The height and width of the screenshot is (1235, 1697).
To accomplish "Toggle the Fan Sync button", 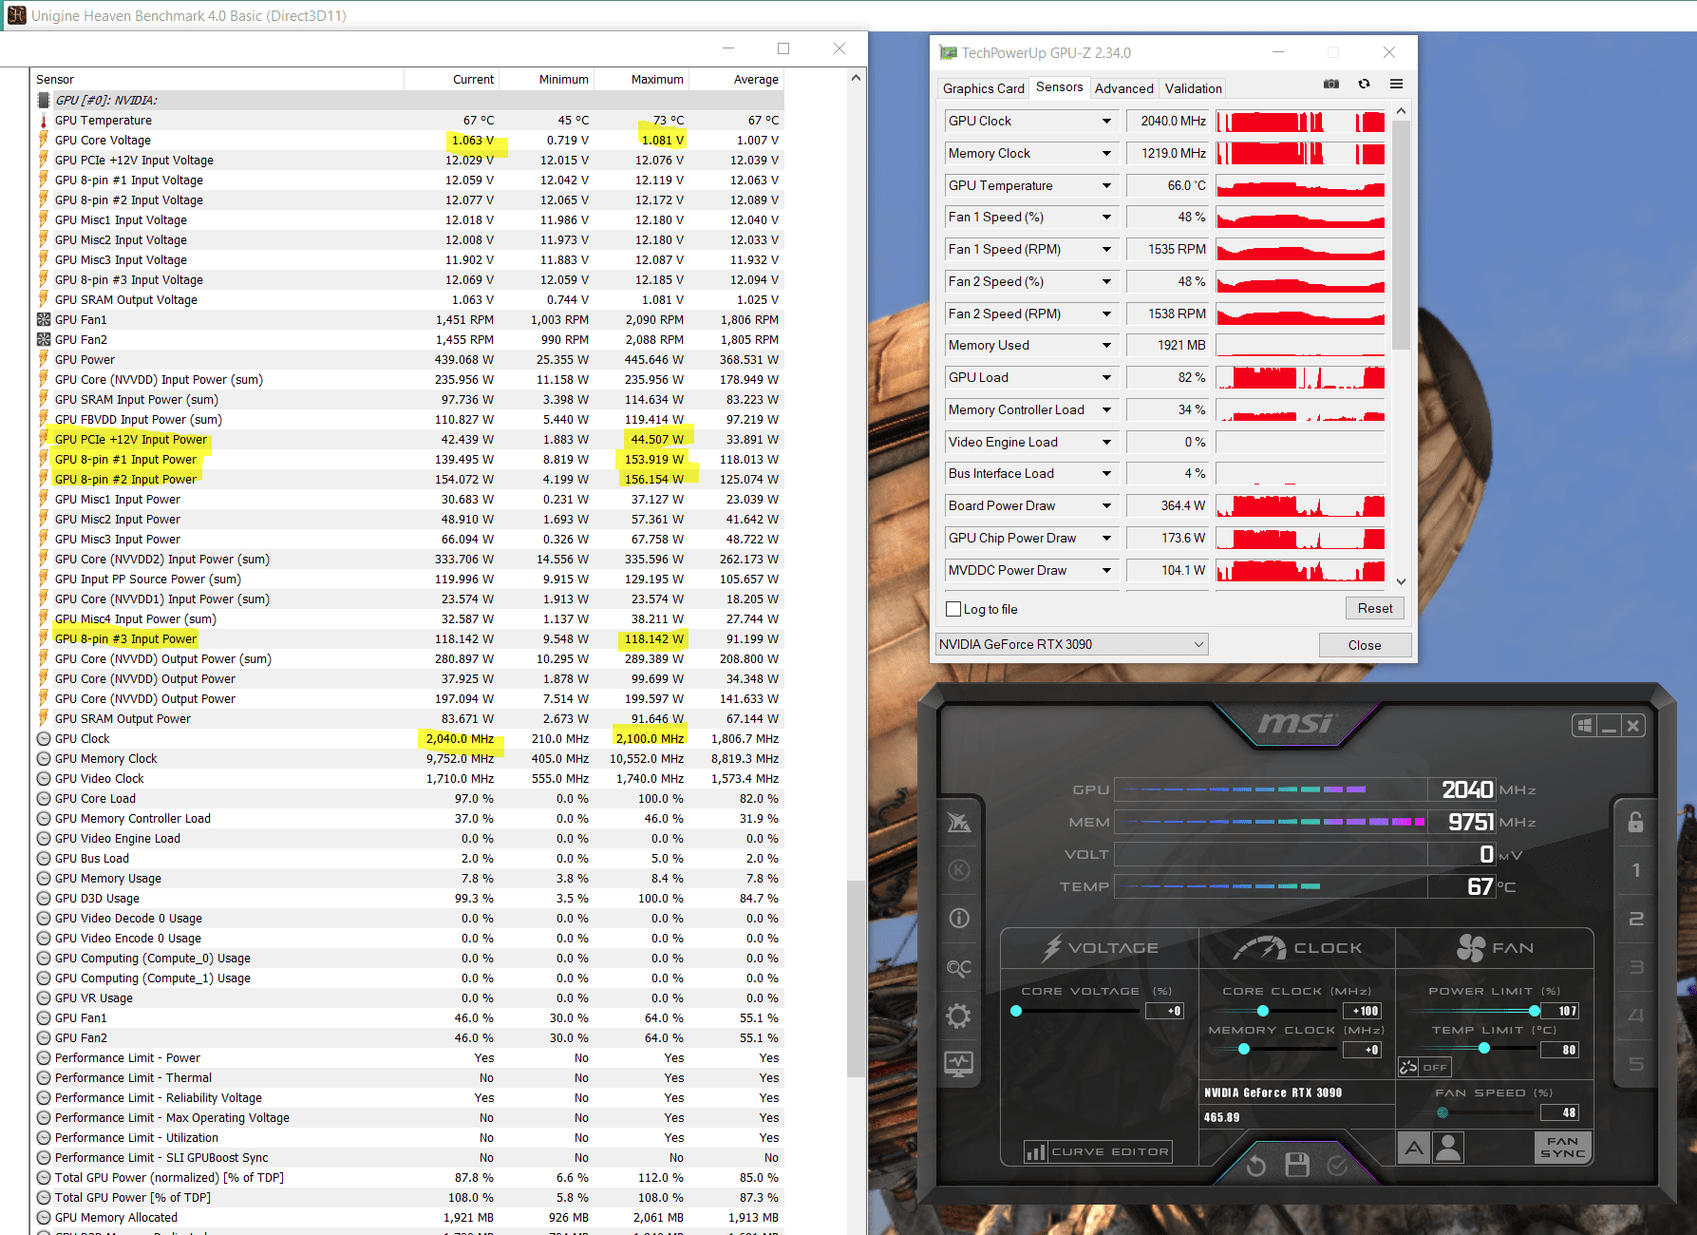I will click(1562, 1148).
